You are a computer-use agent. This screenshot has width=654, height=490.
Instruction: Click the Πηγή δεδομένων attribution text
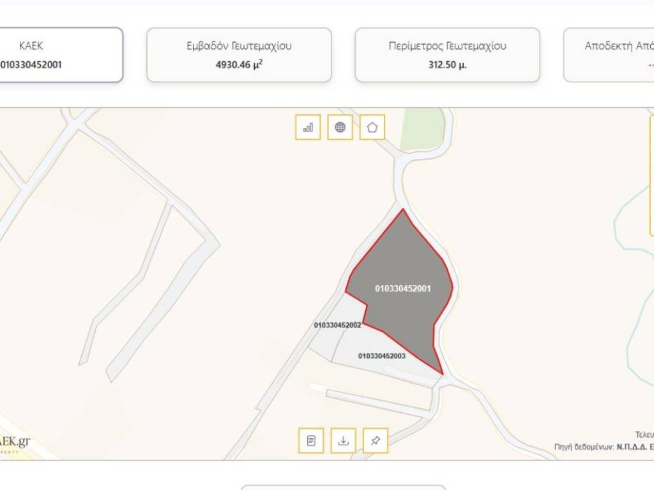click(604, 447)
